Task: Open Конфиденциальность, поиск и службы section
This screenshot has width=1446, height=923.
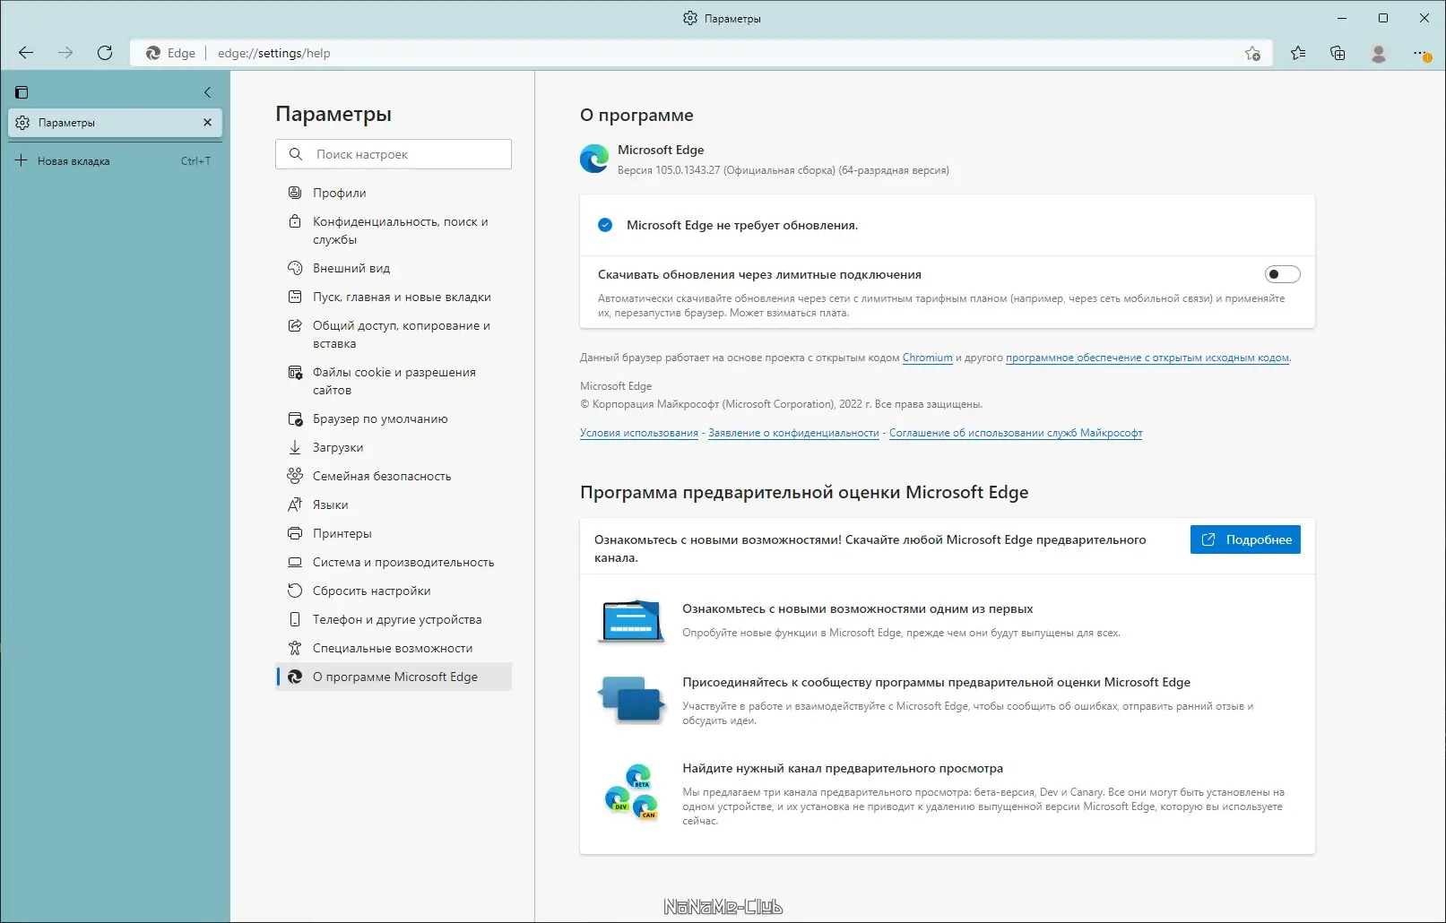Action: click(x=394, y=230)
